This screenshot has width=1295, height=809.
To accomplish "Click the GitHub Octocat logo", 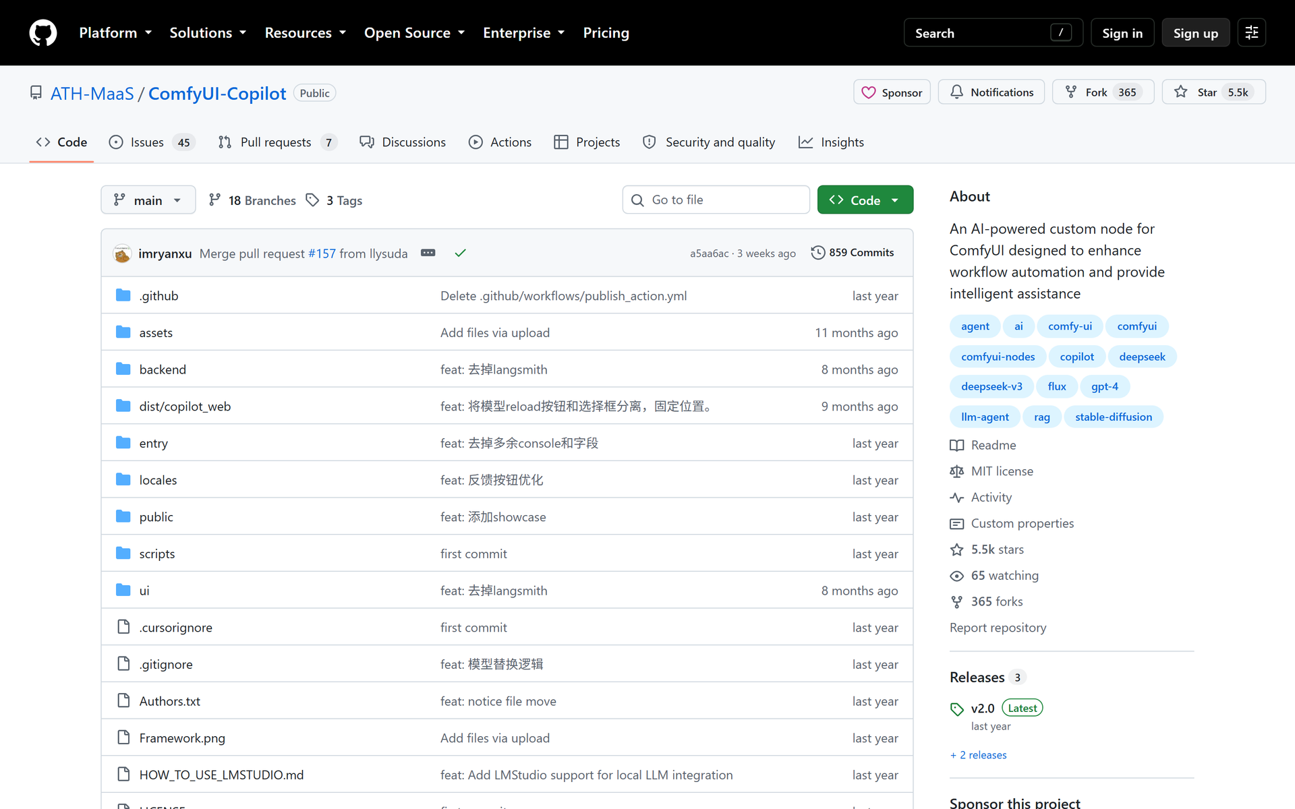I will (43, 32).
